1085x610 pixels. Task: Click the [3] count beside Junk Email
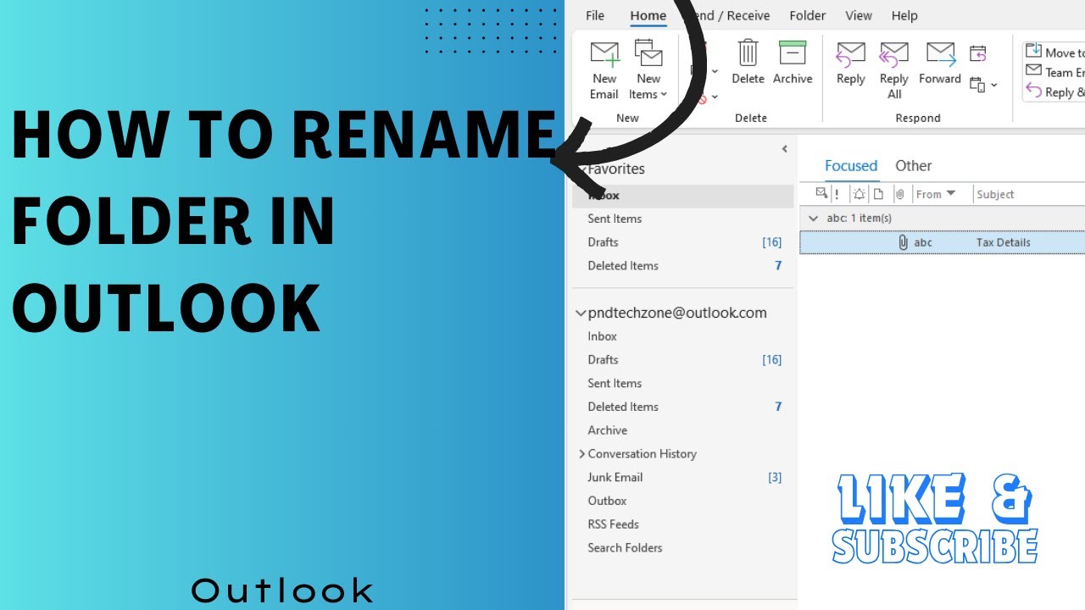coord(775,477)
